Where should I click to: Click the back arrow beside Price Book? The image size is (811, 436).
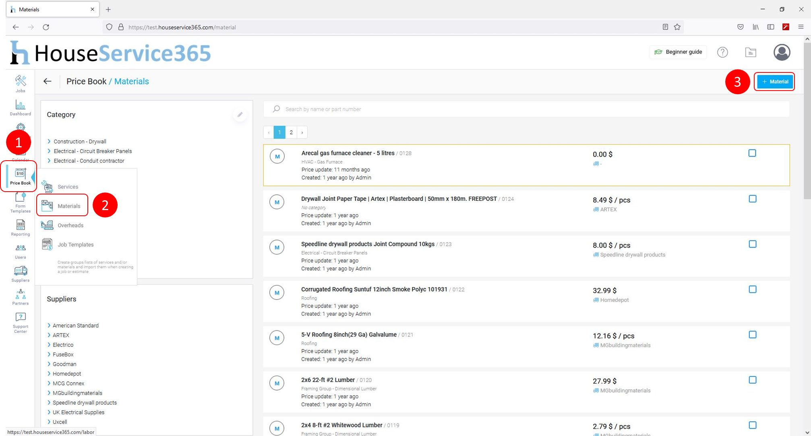tap(48, 81)
